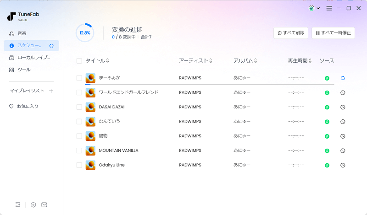Click the source icon for ワールドエンドガールフレンド
This screenshot has width=367, height=215.
click(327, 93)
